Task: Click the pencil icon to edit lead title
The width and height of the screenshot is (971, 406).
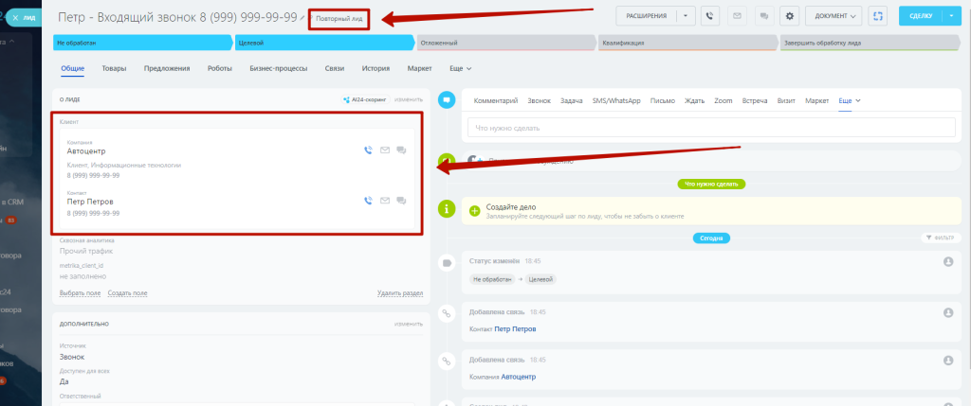Action: [x=303, y=18]
